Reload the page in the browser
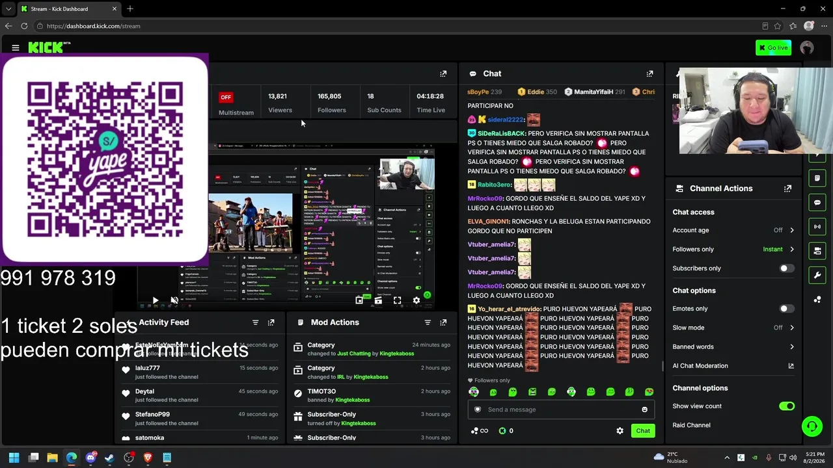This screenshot has width=833, height=468. pyautogui.click(x=24, y=26)
